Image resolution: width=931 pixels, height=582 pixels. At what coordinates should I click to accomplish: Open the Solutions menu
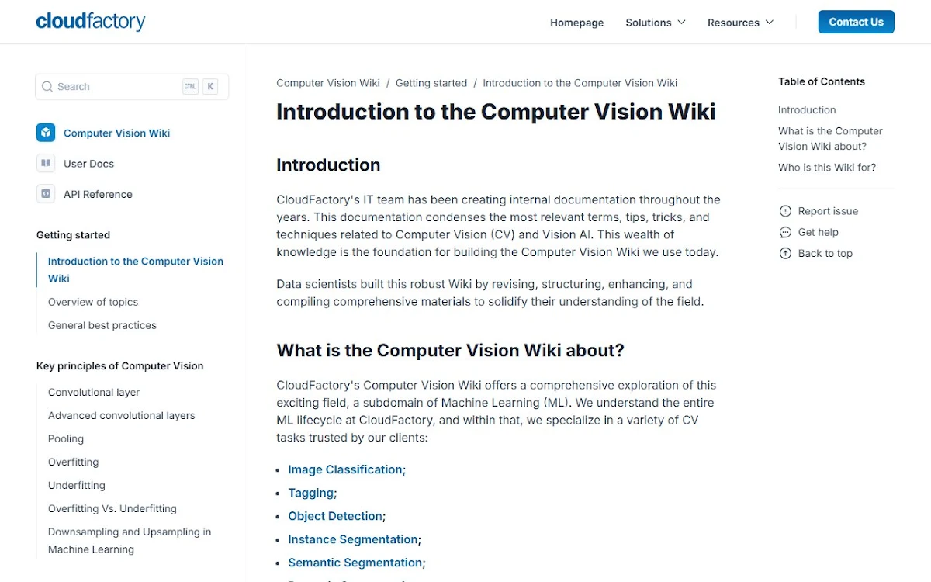656,23
